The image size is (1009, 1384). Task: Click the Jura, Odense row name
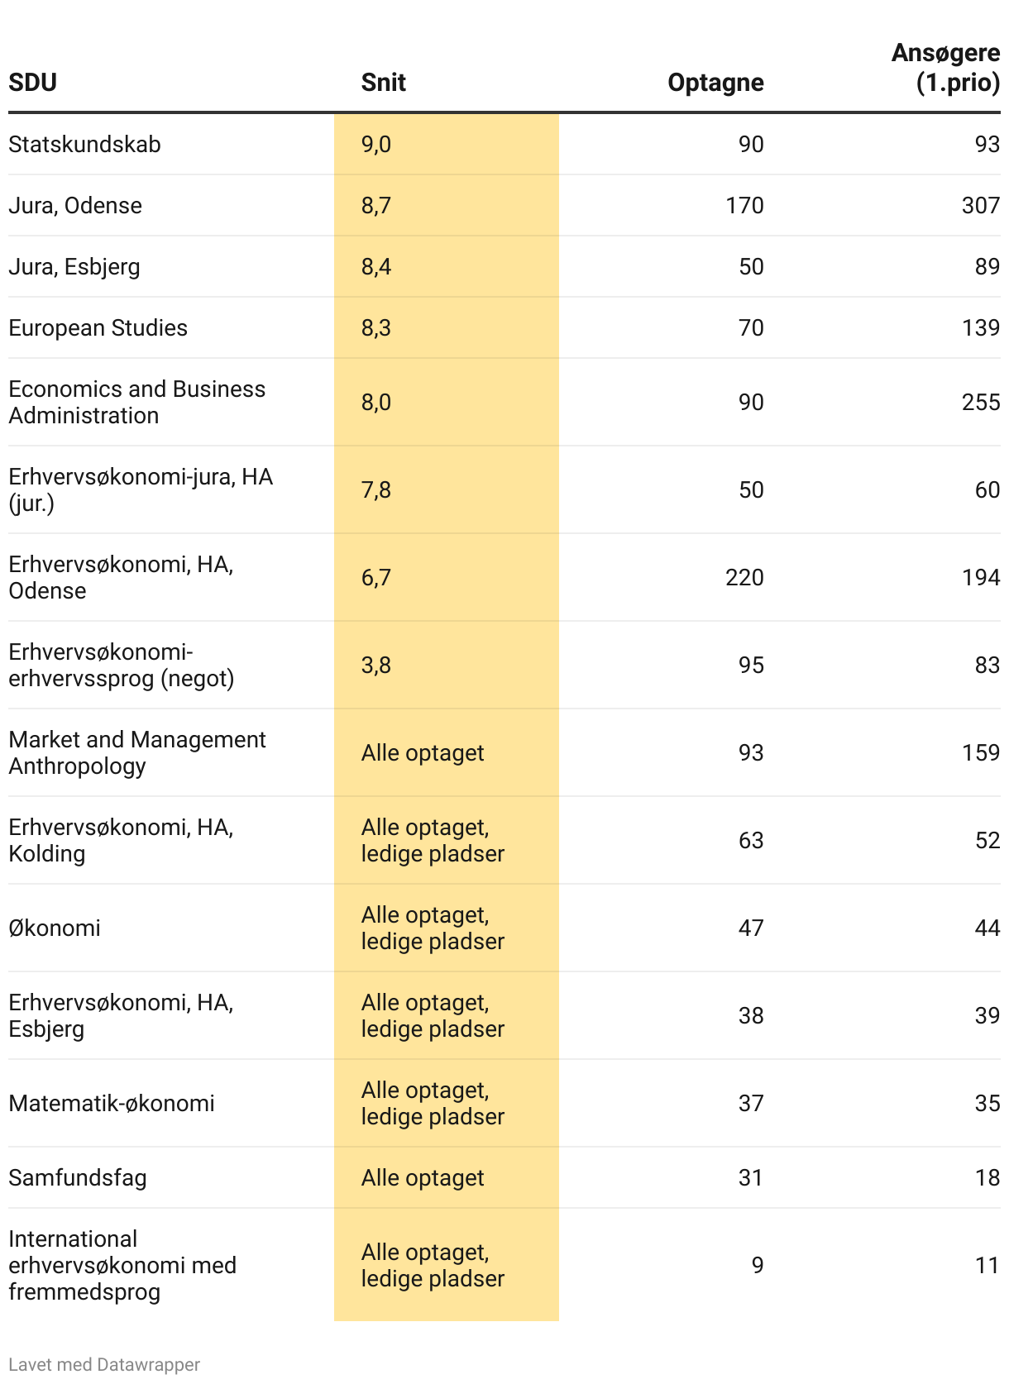75,205
